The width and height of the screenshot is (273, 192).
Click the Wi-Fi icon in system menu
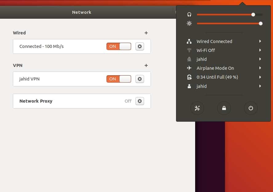point(189,50)
